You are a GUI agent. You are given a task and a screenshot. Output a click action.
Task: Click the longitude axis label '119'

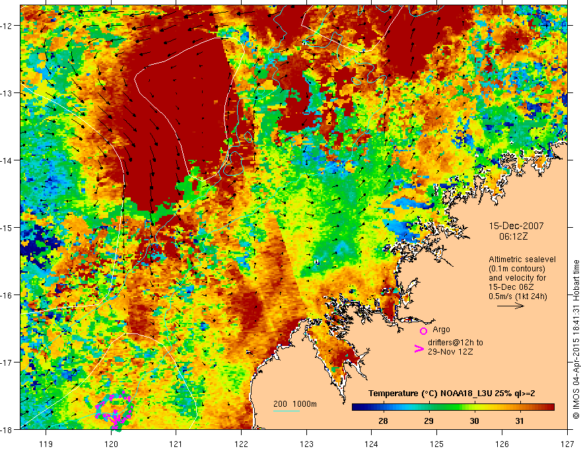[46, 444]
